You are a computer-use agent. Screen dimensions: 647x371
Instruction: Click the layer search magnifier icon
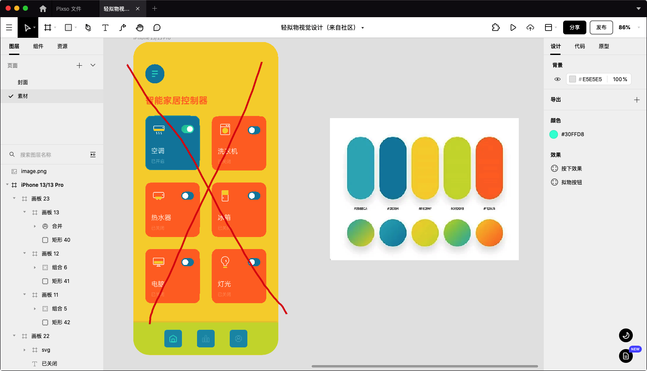[12, 155]
